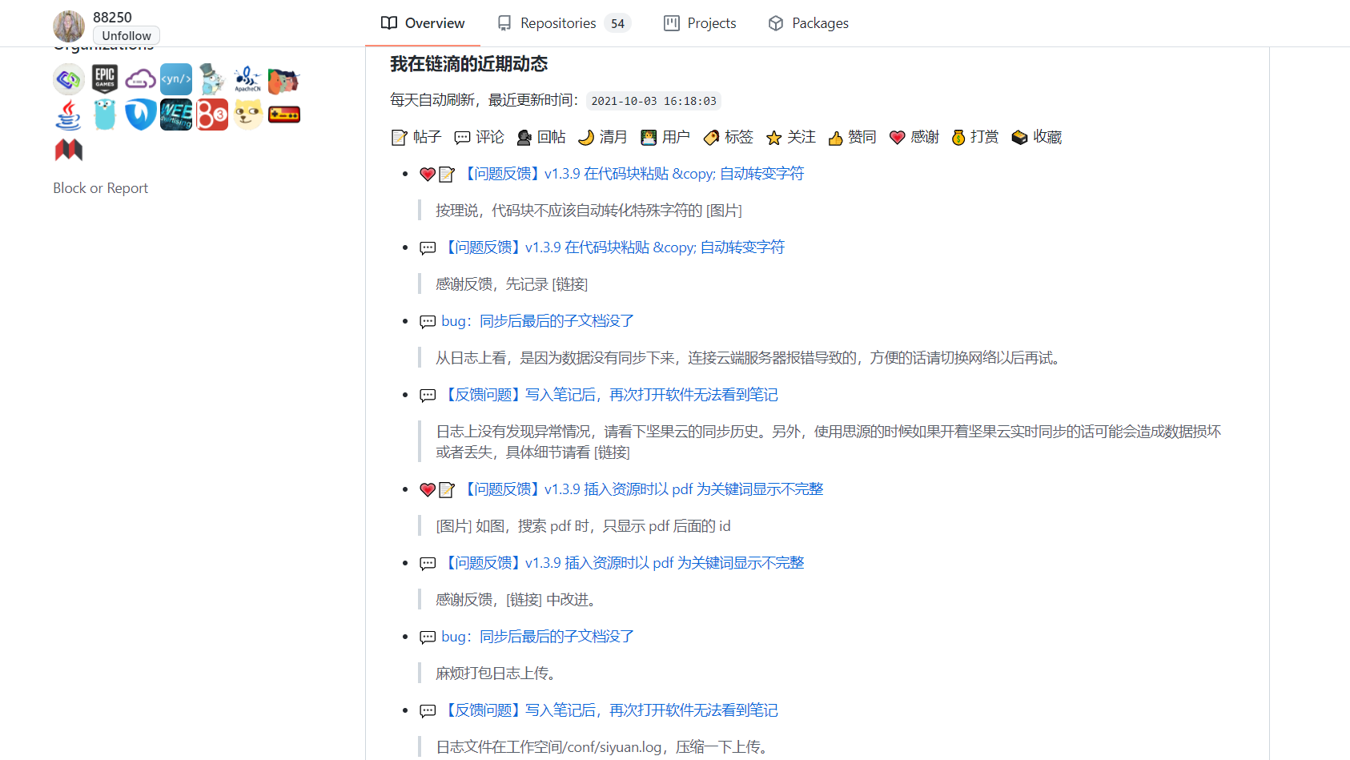Open the Block or Report link
The height and width of the screenshot is (760, 1350).
[100, 187]
